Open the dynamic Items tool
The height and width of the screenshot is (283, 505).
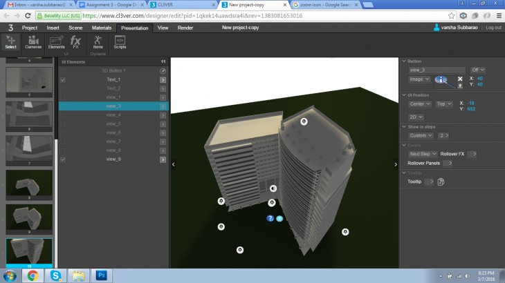coord(98,42)
